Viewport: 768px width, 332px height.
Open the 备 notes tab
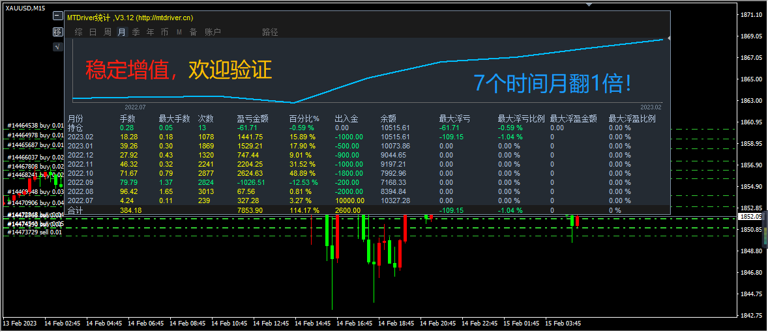coord(194,33)
